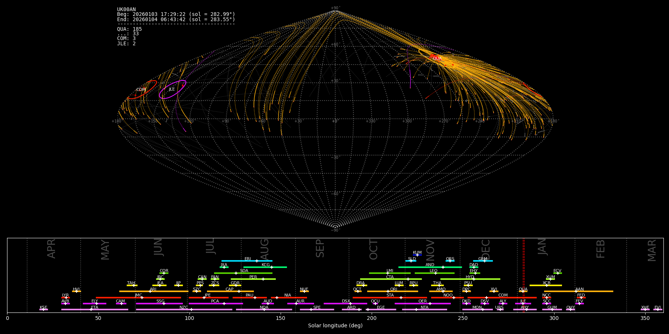Image resolution: width=669 pixels, height=334 pixels.
Task: Select the QUA shower bar in timeline
Action: 523,291
